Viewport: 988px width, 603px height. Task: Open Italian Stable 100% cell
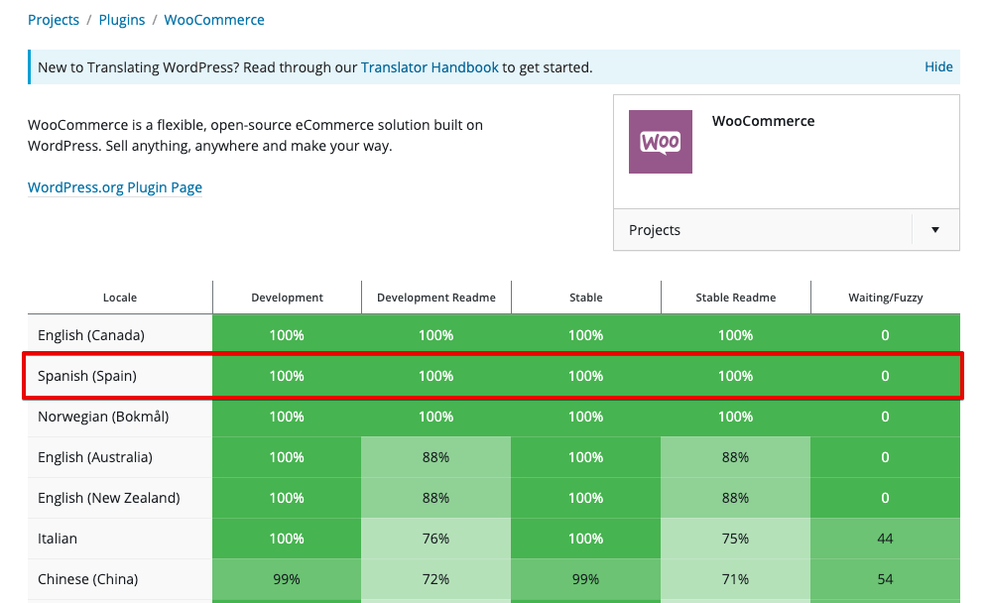click(586, 539)
